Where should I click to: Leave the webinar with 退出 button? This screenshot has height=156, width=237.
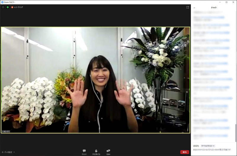click(x=185, y=152)
